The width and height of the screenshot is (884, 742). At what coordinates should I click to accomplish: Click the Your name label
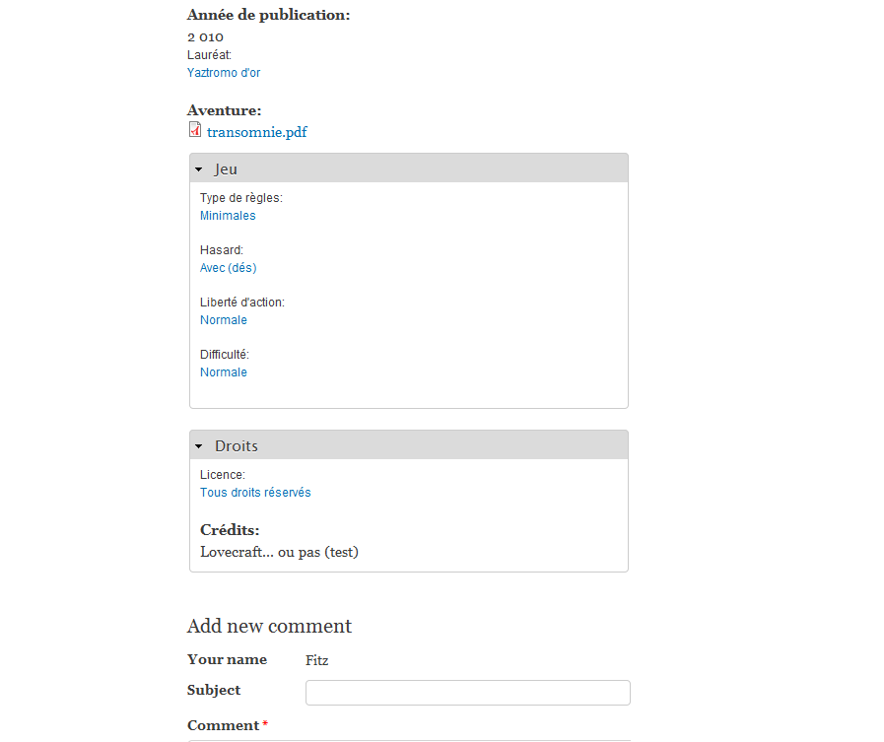coord(227,659)
